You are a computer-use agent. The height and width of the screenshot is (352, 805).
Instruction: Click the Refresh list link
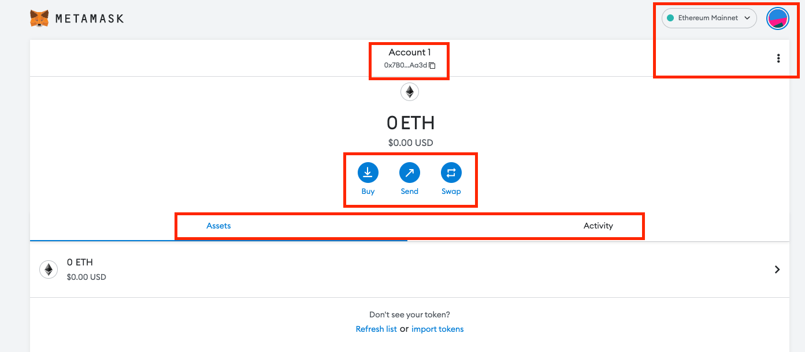pyautogui.click(x=376, y=329)
